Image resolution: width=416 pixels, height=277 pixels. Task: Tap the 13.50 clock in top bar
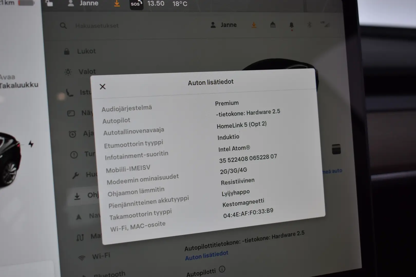(x=156, y=4)
